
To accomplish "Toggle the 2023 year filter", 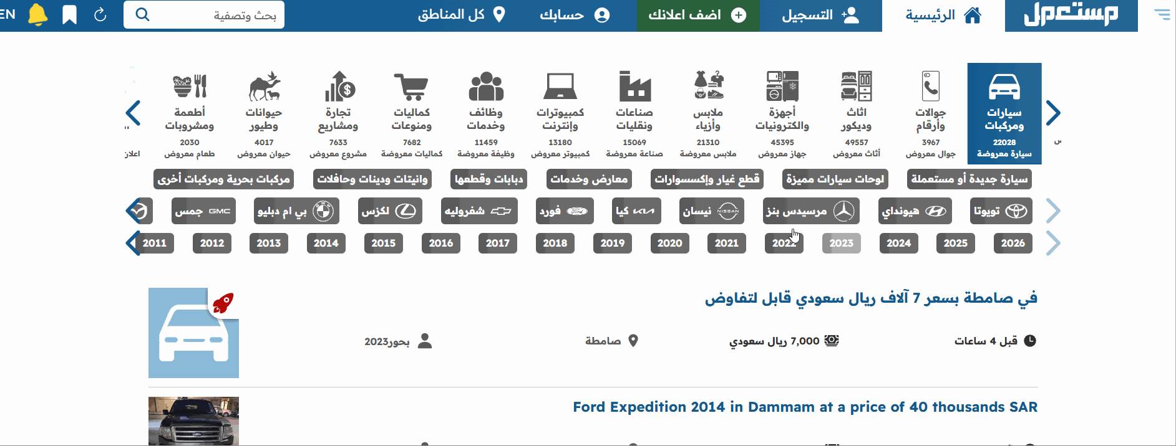I will coord(841,243).
